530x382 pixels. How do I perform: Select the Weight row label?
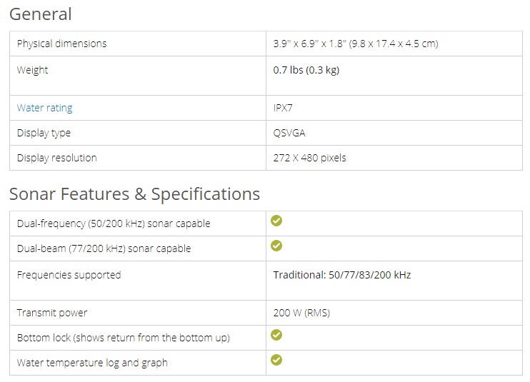coord(33,70)
